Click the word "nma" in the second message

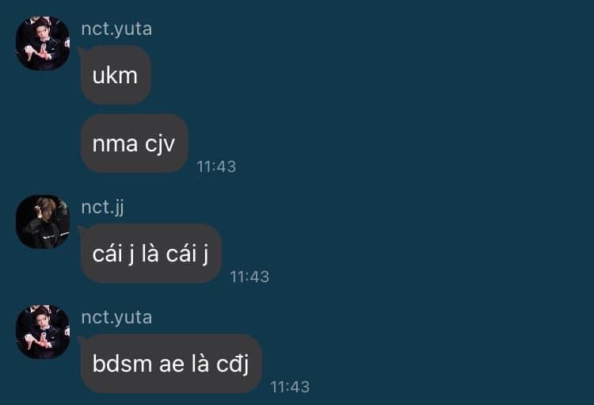point(115,145)
